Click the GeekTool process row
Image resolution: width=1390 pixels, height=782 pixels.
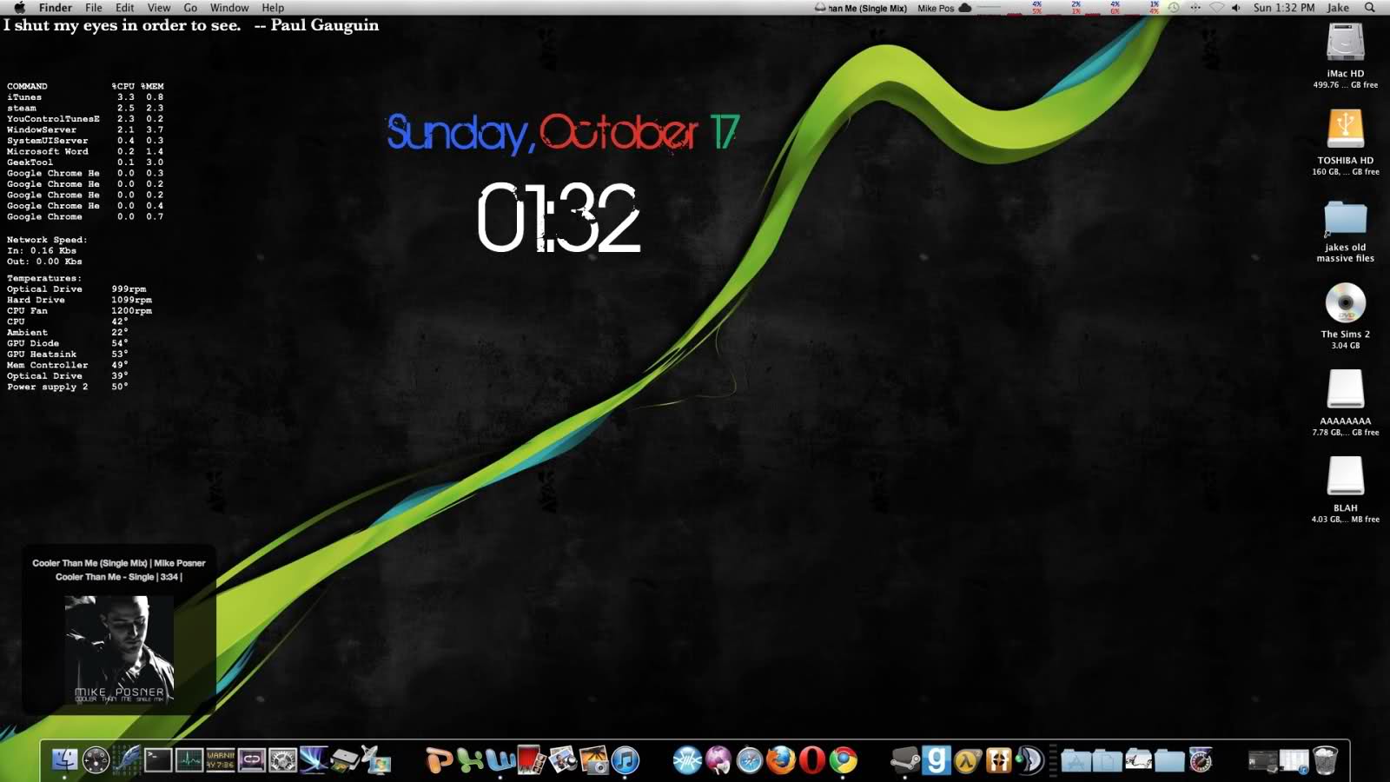85,162
